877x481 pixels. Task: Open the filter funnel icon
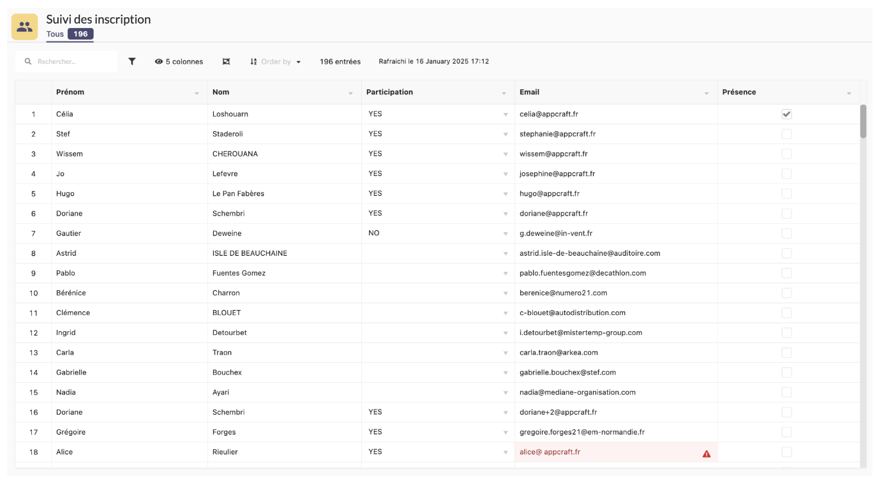[132, 62]
